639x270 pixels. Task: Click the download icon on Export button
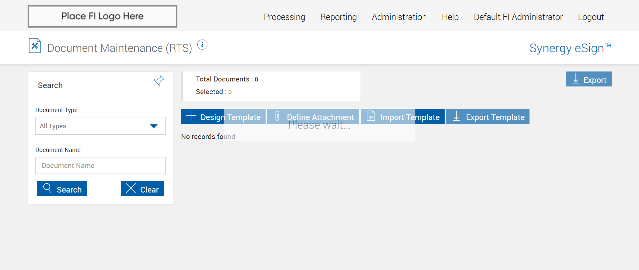coord(576,79)
